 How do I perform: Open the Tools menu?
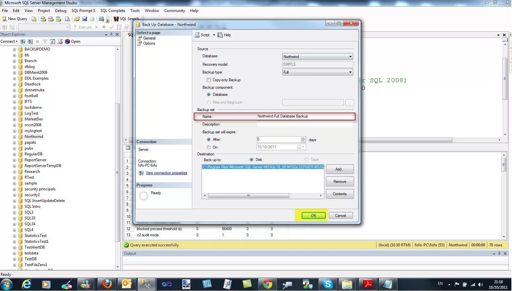click(135, 11)
